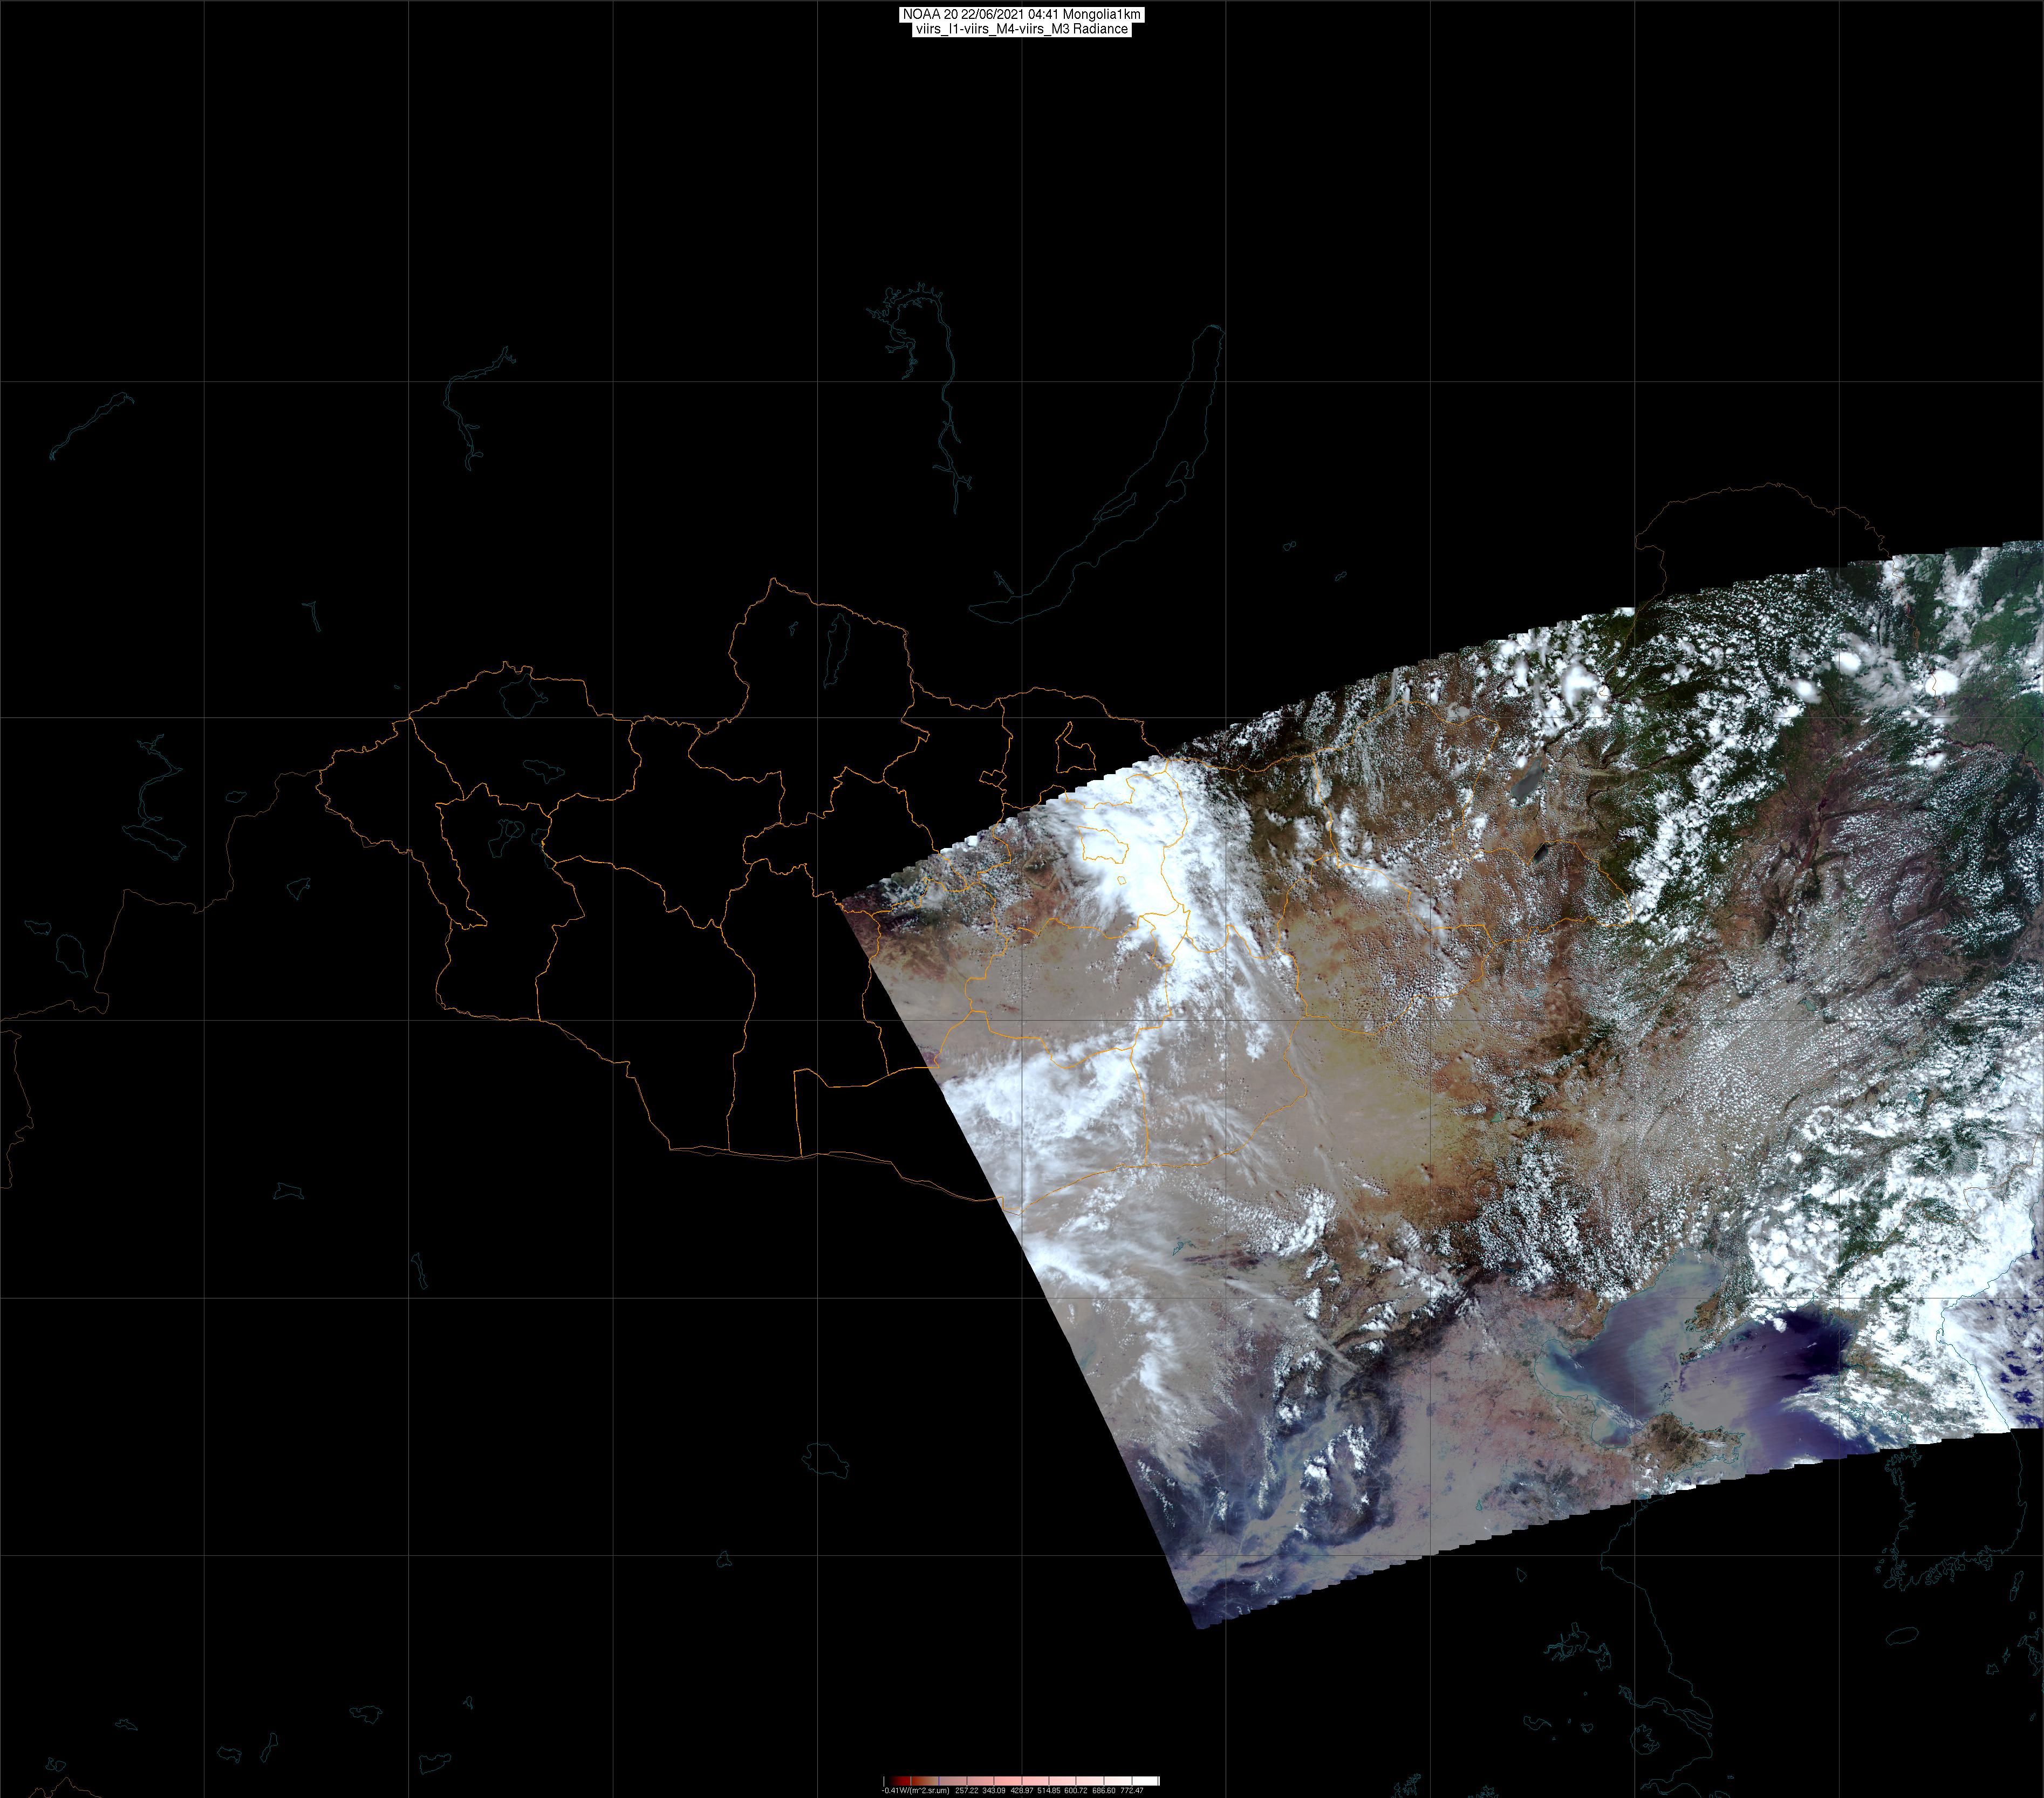Click inside the Lake Khövsgöl outline
This screenshot has height=1798, width=2044.
(838, 646)
